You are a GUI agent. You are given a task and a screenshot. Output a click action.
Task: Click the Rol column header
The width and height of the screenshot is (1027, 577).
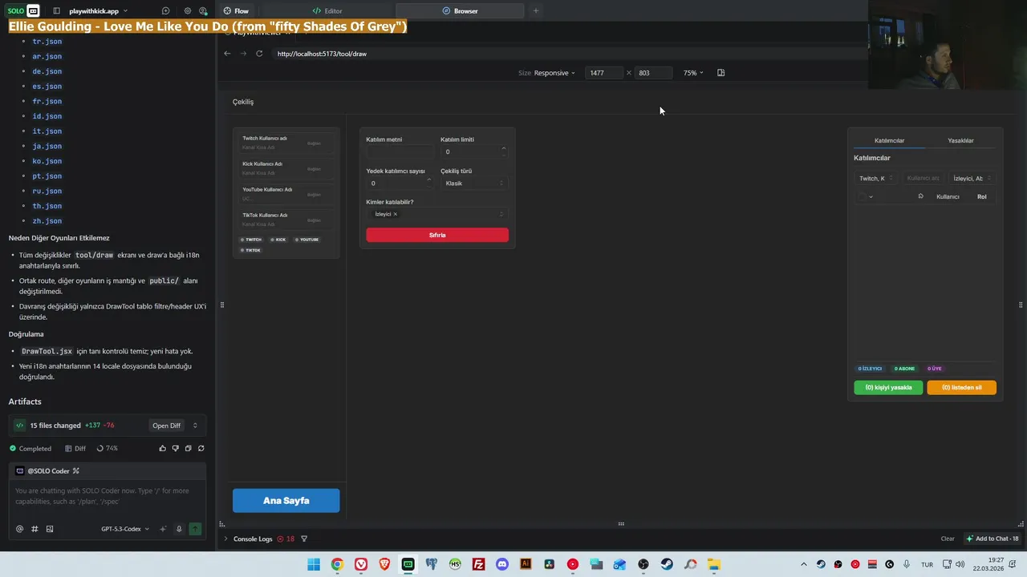click(981, 196)
